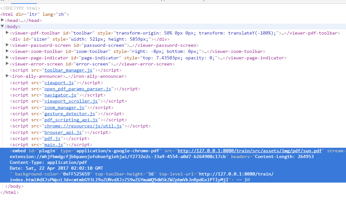
Task: Open the navigator.js script link
Action: (x=60, y=95)
